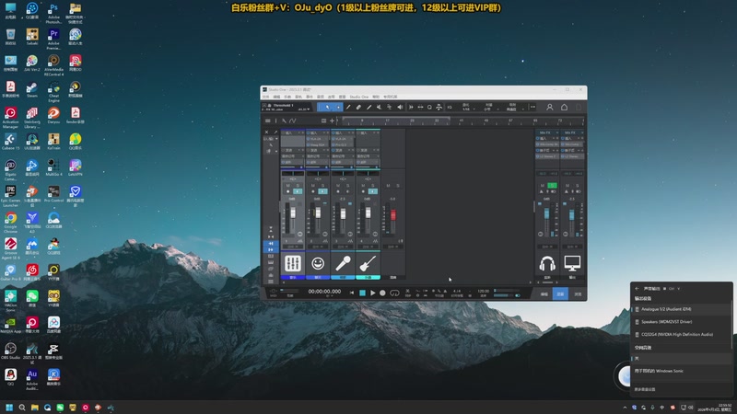Open OBS Studio desktop icon
Image resolution: width=737 pixels, height=414 pixels.
click(10, 351)
